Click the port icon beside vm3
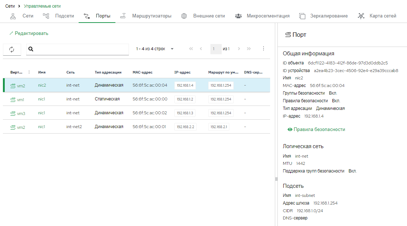The height and width of the screenshot is (226, 407). pyautogui.click(x=13, y=114)
